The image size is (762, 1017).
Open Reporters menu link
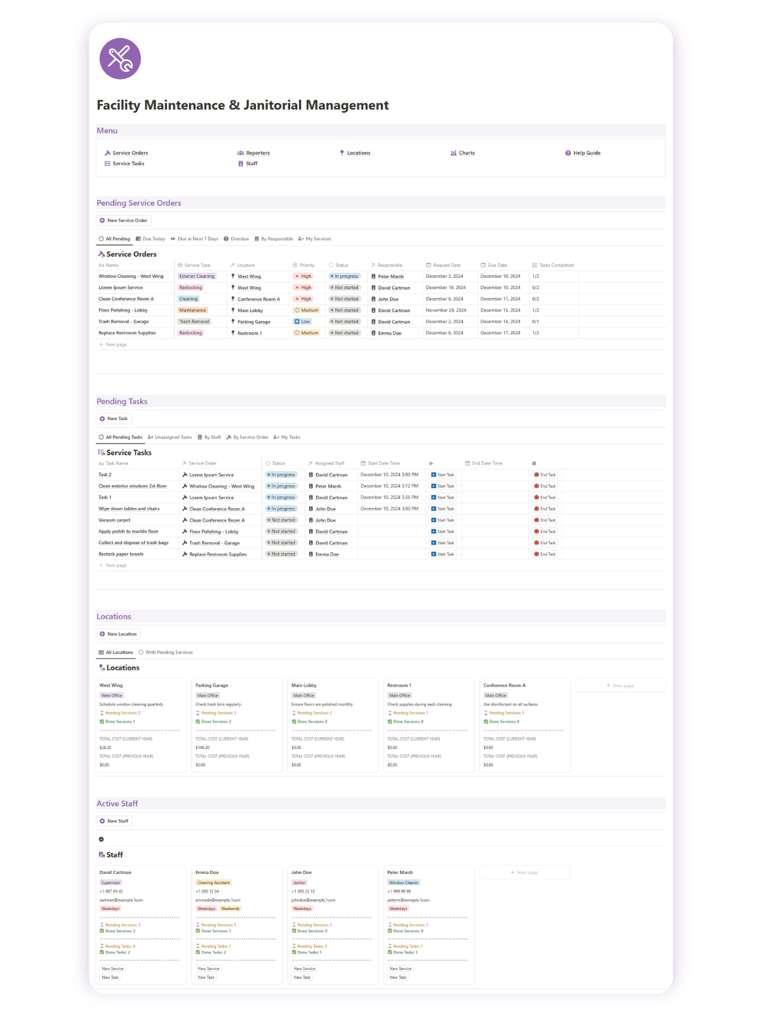tap(253, 153)
